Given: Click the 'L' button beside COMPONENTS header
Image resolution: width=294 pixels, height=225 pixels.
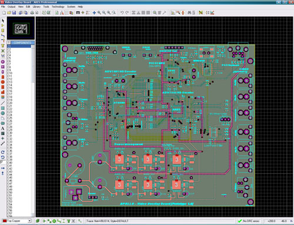Looking at the screenshot, I should [9, 42].
